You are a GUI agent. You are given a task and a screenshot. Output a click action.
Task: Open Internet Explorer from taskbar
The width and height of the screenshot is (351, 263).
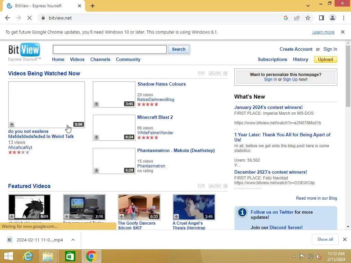28,256
